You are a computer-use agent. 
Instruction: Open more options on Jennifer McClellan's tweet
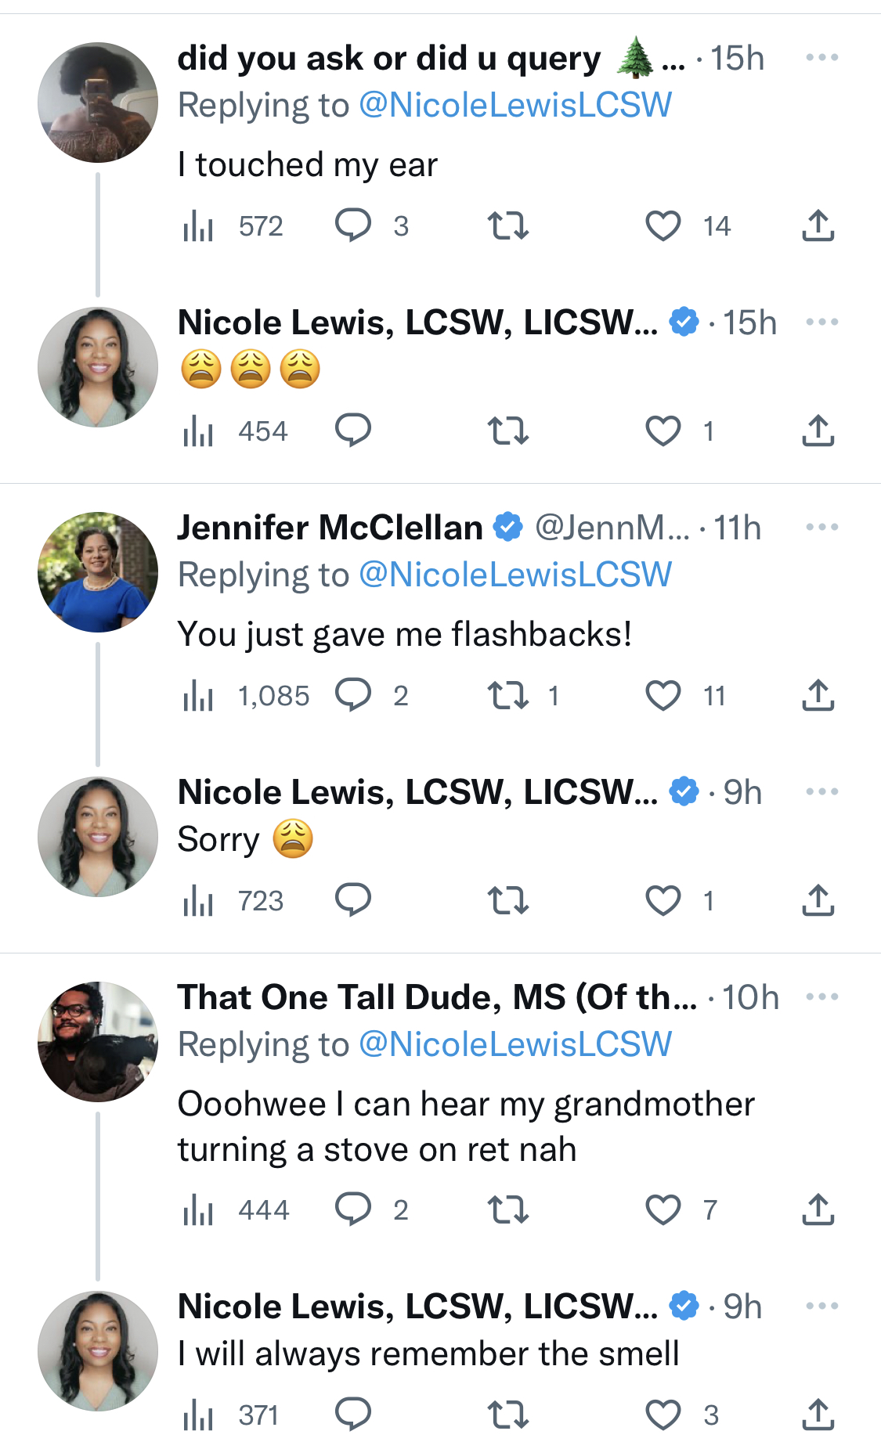pyautogui.click(x=822, y=527)
